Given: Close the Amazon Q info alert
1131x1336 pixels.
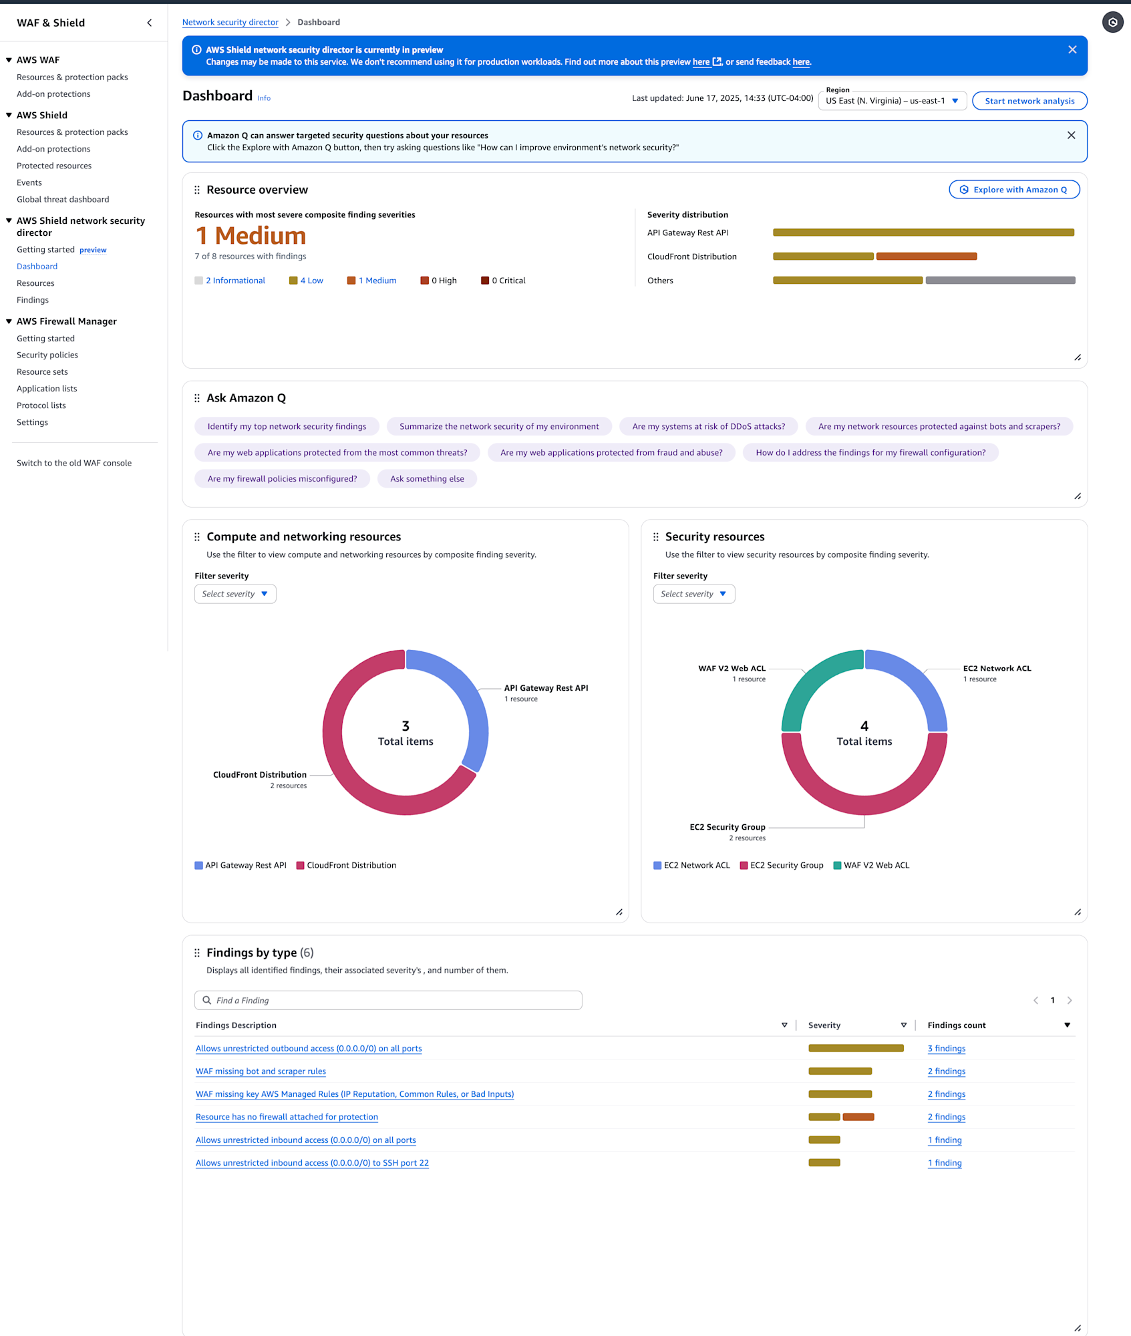Looking at the screenshot, I should [x=1071, y=135].
